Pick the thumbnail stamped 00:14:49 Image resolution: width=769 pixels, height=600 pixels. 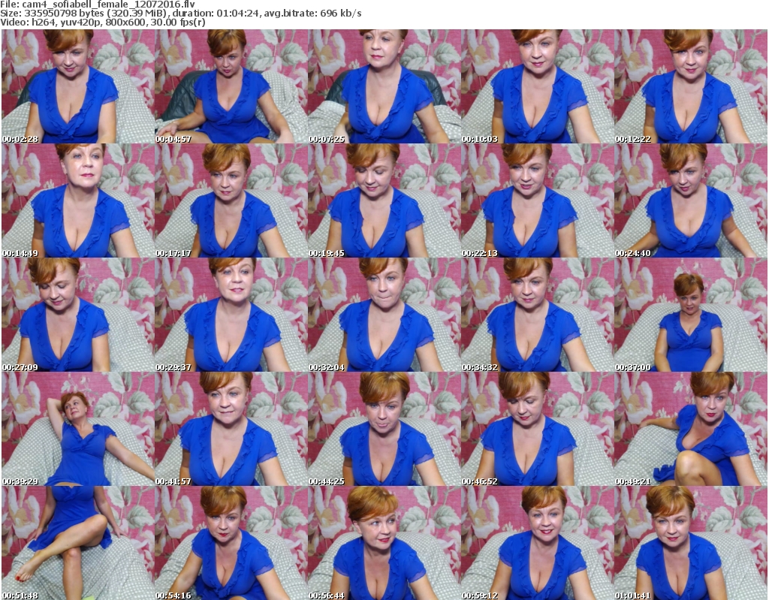pos(78,201)
